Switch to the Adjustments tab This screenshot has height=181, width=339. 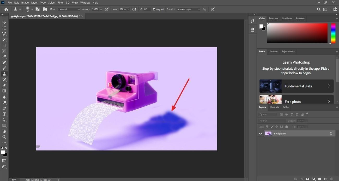pos(288,51)
